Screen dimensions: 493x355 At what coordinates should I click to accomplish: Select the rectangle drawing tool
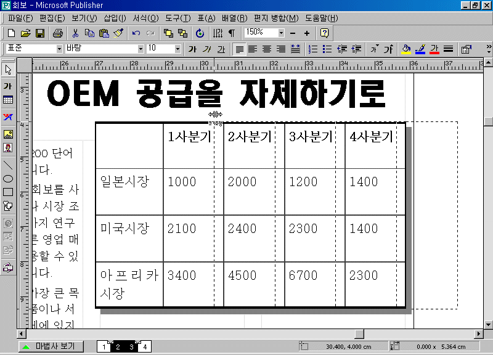[8, 192]
